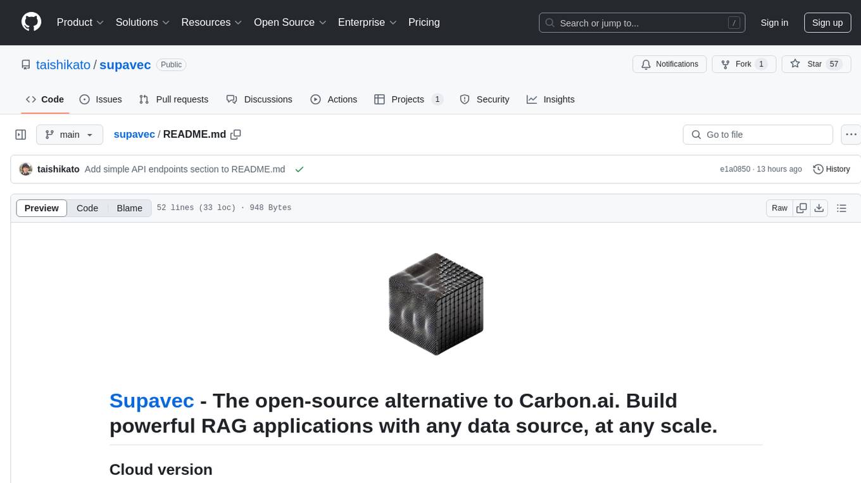Open the Raw file view
Image resolution: width=861 pixels, height=483 pixels.
tap(779, 208)
